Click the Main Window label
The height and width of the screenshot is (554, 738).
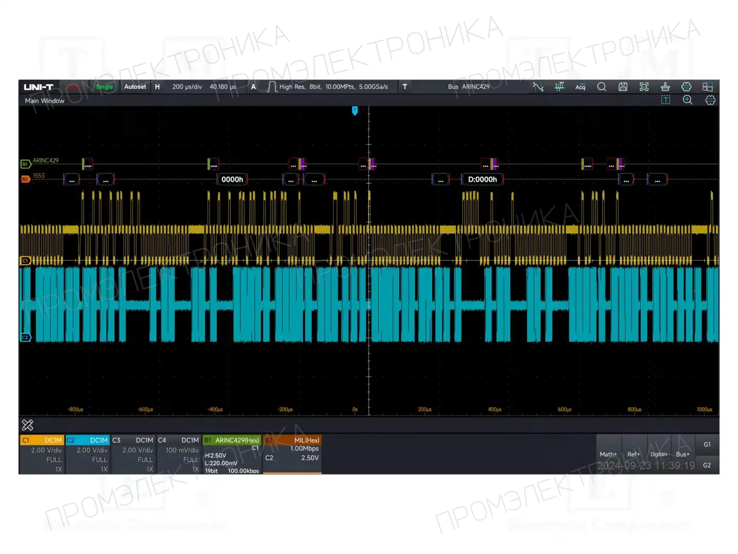pyautogui.click(x=45, y=101)
